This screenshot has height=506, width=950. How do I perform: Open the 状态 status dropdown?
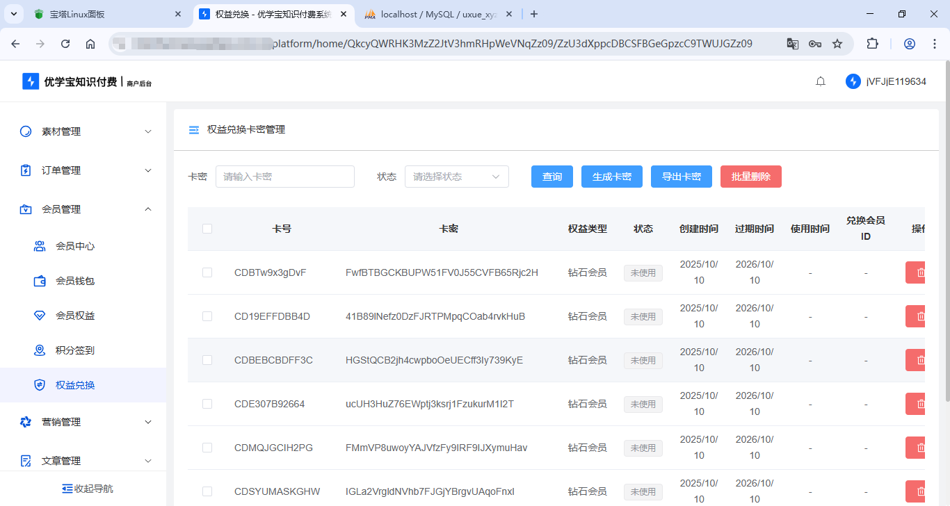click(x=456, y=177)
